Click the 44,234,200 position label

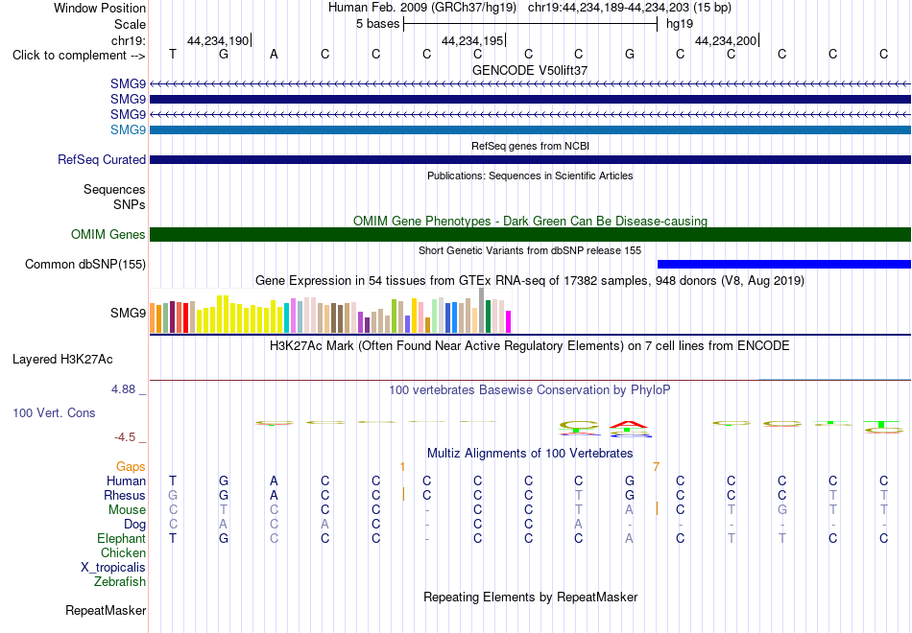click(726, 40)
